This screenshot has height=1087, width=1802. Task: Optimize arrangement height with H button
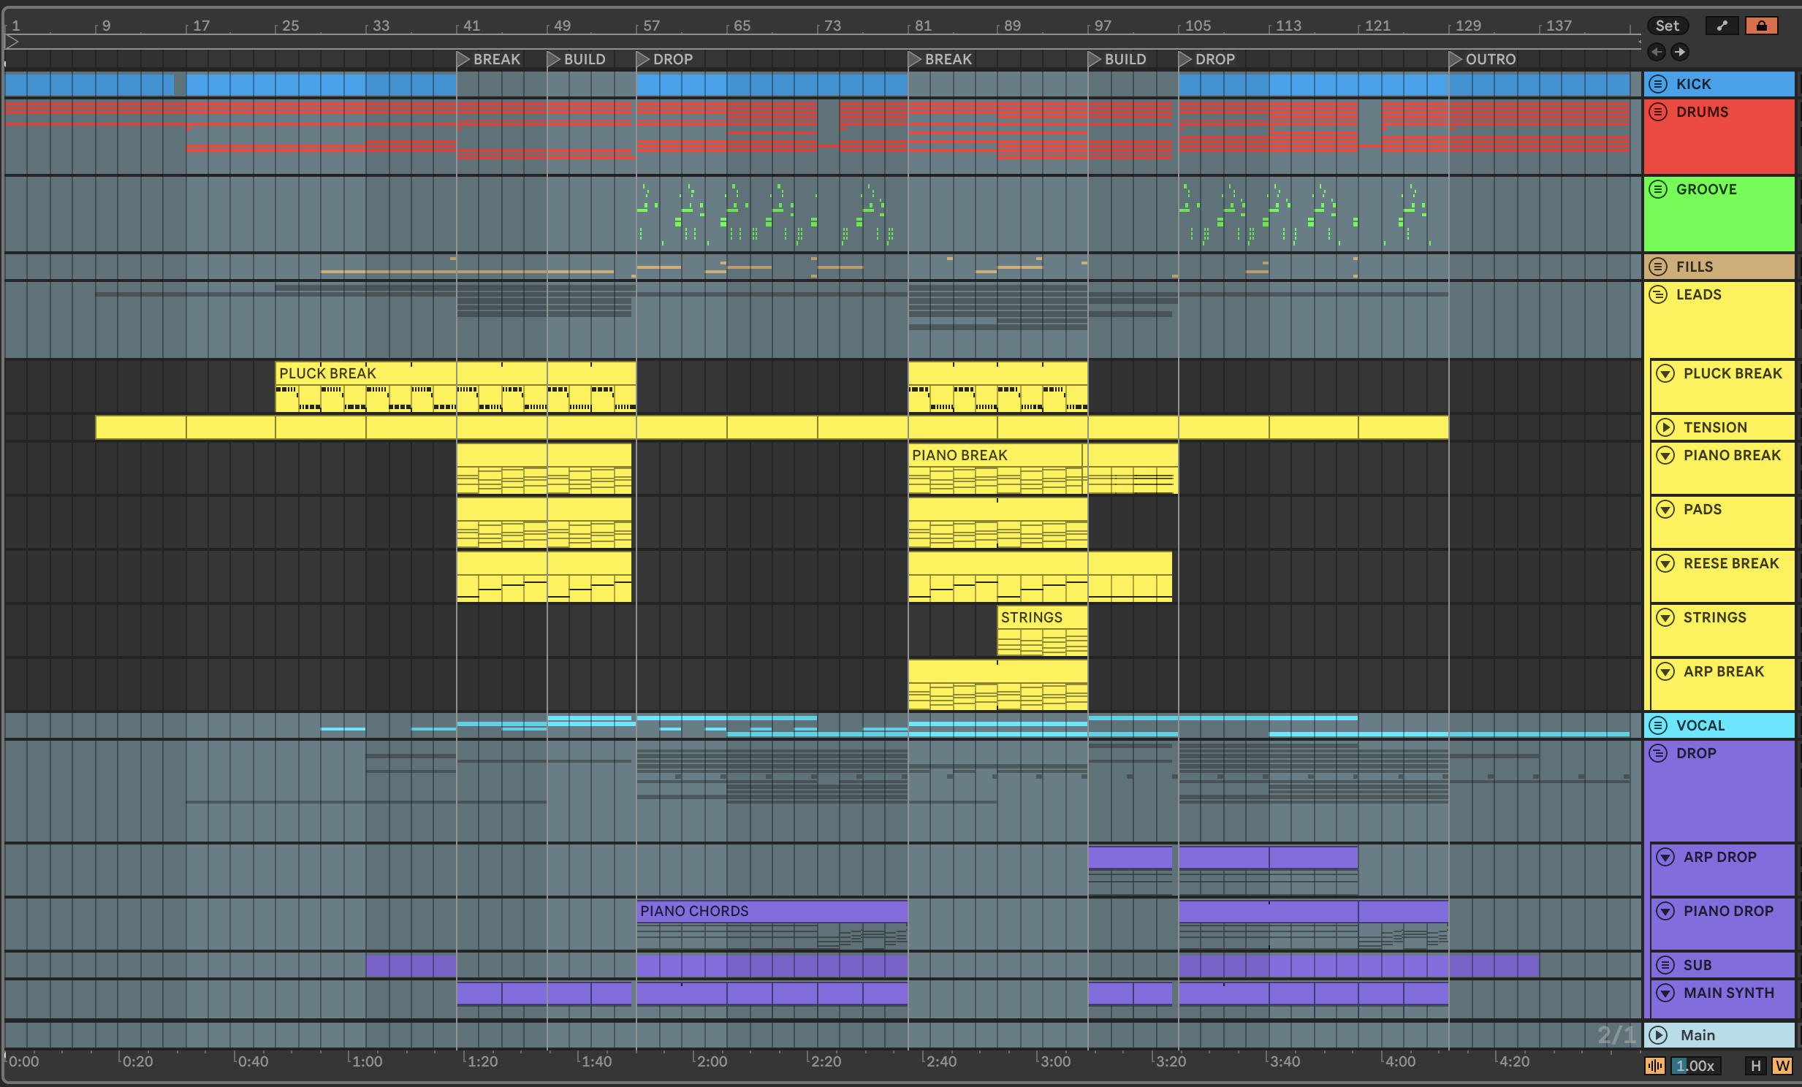pos(1755,1065)
